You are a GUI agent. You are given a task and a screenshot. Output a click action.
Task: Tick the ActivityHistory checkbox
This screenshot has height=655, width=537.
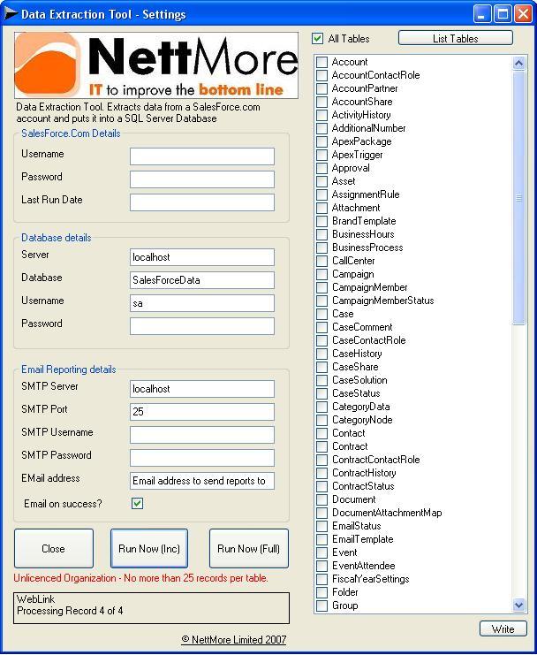pos(321,115)
